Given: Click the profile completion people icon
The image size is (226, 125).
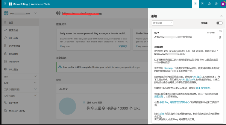Looking at the screenshot, I should pos(60,67).
